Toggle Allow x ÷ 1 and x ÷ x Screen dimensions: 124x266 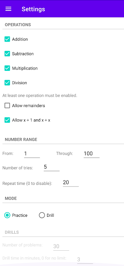click(x=7, y=120)
